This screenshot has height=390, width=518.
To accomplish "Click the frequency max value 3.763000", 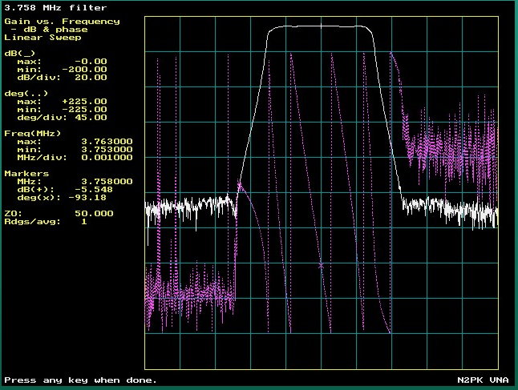I will point(107,141).
